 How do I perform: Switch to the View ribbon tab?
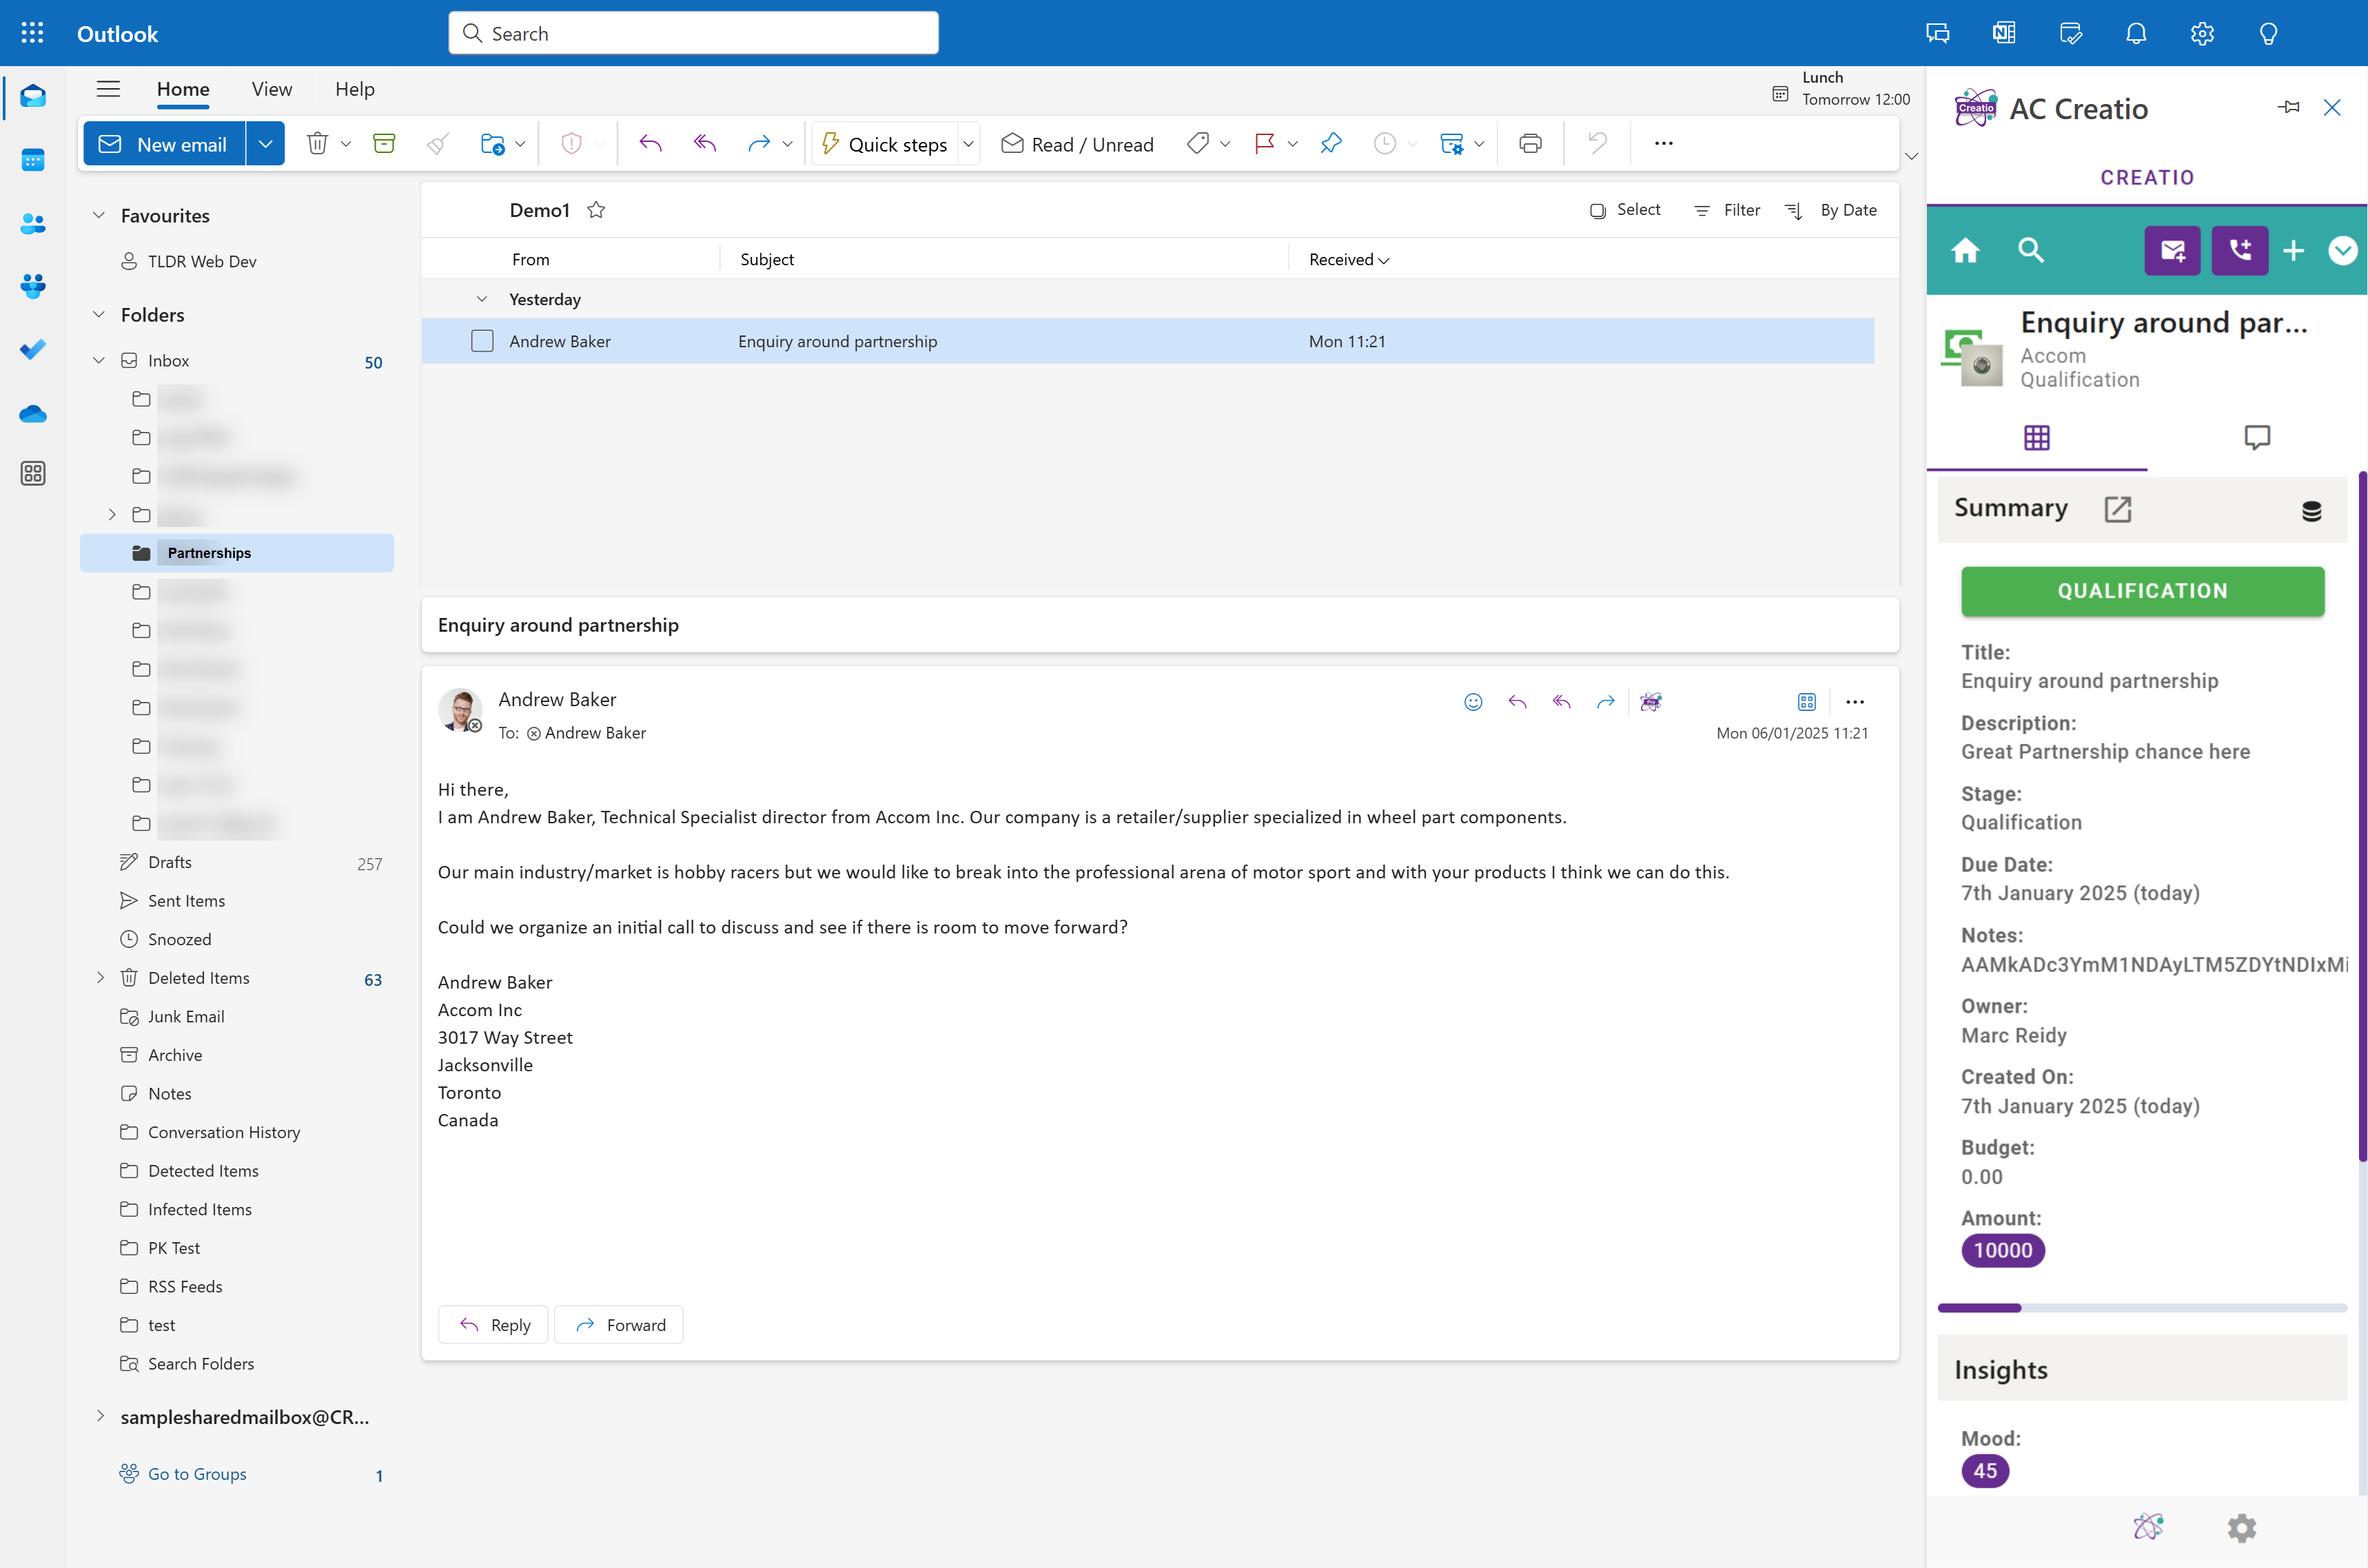(x=272, y=89)
